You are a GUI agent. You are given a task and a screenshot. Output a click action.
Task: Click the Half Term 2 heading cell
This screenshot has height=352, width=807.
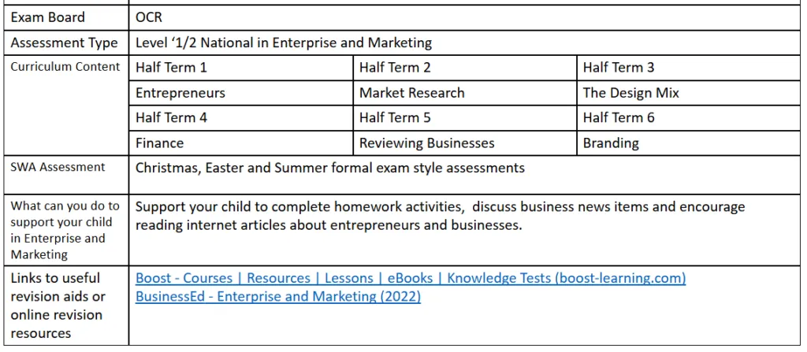pyautogui.click(x=395, y=68)
